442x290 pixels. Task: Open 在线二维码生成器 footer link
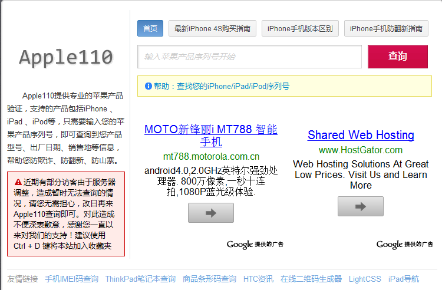tap(311, 279)
